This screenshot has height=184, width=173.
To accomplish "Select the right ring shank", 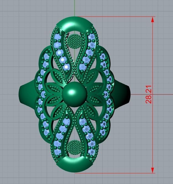I will (122, 94).
